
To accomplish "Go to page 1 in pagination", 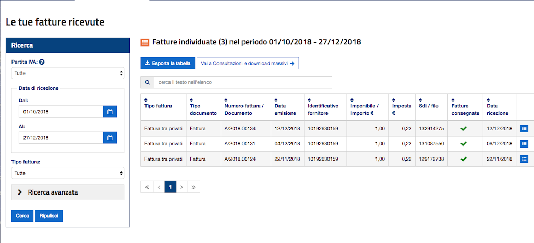I will click(x=170, y=187).
